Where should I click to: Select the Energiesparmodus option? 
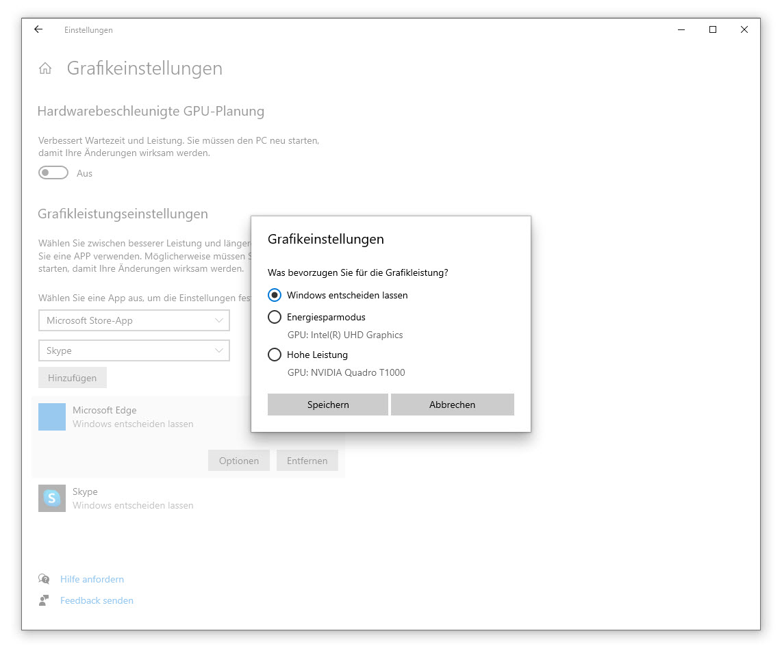click(x=275, y=317)
